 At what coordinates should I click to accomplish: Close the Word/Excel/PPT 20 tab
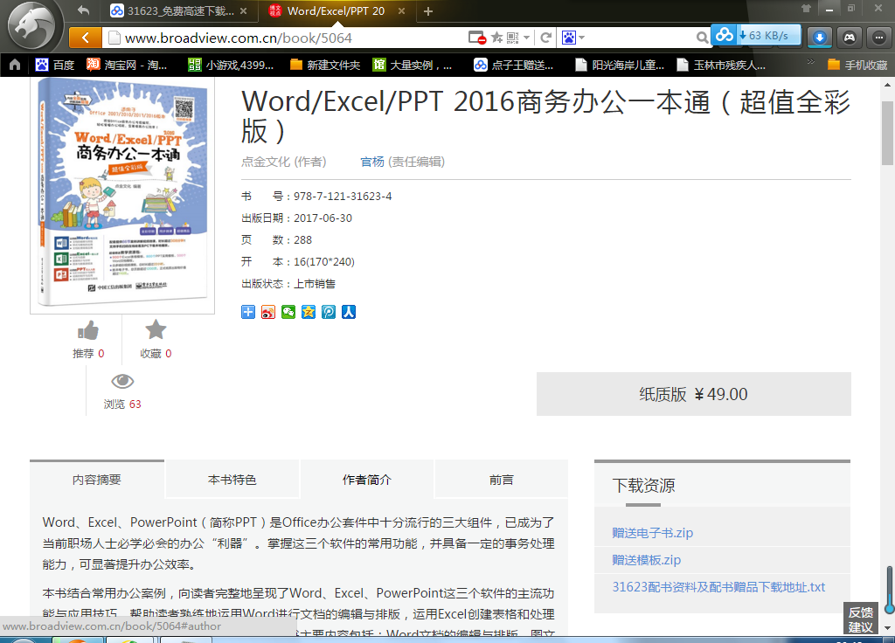click(401, 10)
